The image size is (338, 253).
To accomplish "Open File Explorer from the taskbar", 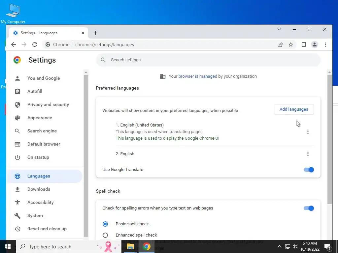I will coord(130,246).
